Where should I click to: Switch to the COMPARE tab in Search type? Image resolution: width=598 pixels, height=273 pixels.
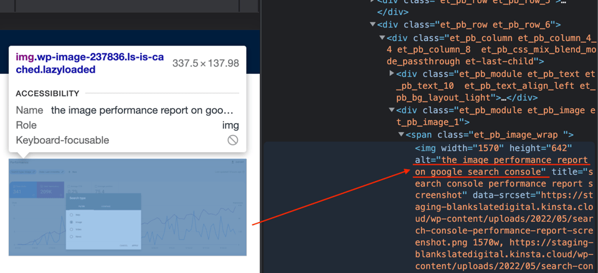tap(106, 206)
